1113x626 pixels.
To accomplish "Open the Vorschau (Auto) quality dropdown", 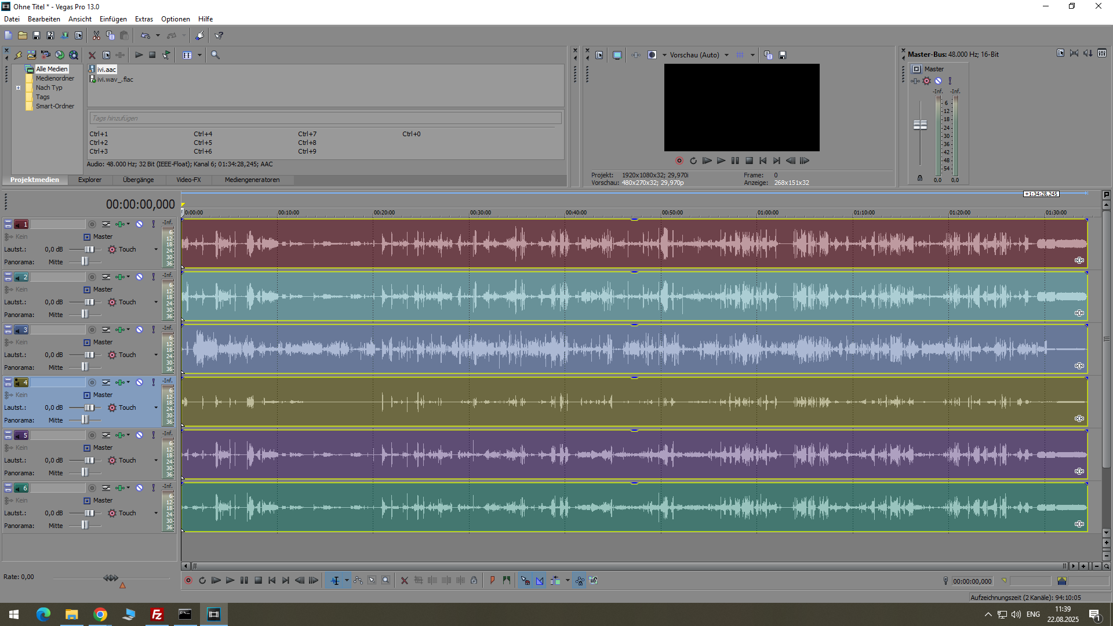I will click(726, 55).
